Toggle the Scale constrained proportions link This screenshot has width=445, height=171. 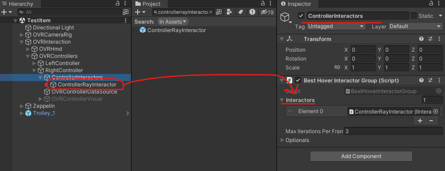(337, 68)
